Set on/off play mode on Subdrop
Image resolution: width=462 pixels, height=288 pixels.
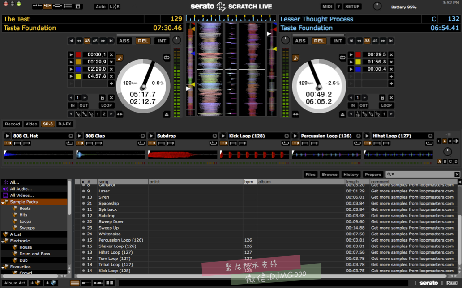pyautogui.click(x=171, y=143)
